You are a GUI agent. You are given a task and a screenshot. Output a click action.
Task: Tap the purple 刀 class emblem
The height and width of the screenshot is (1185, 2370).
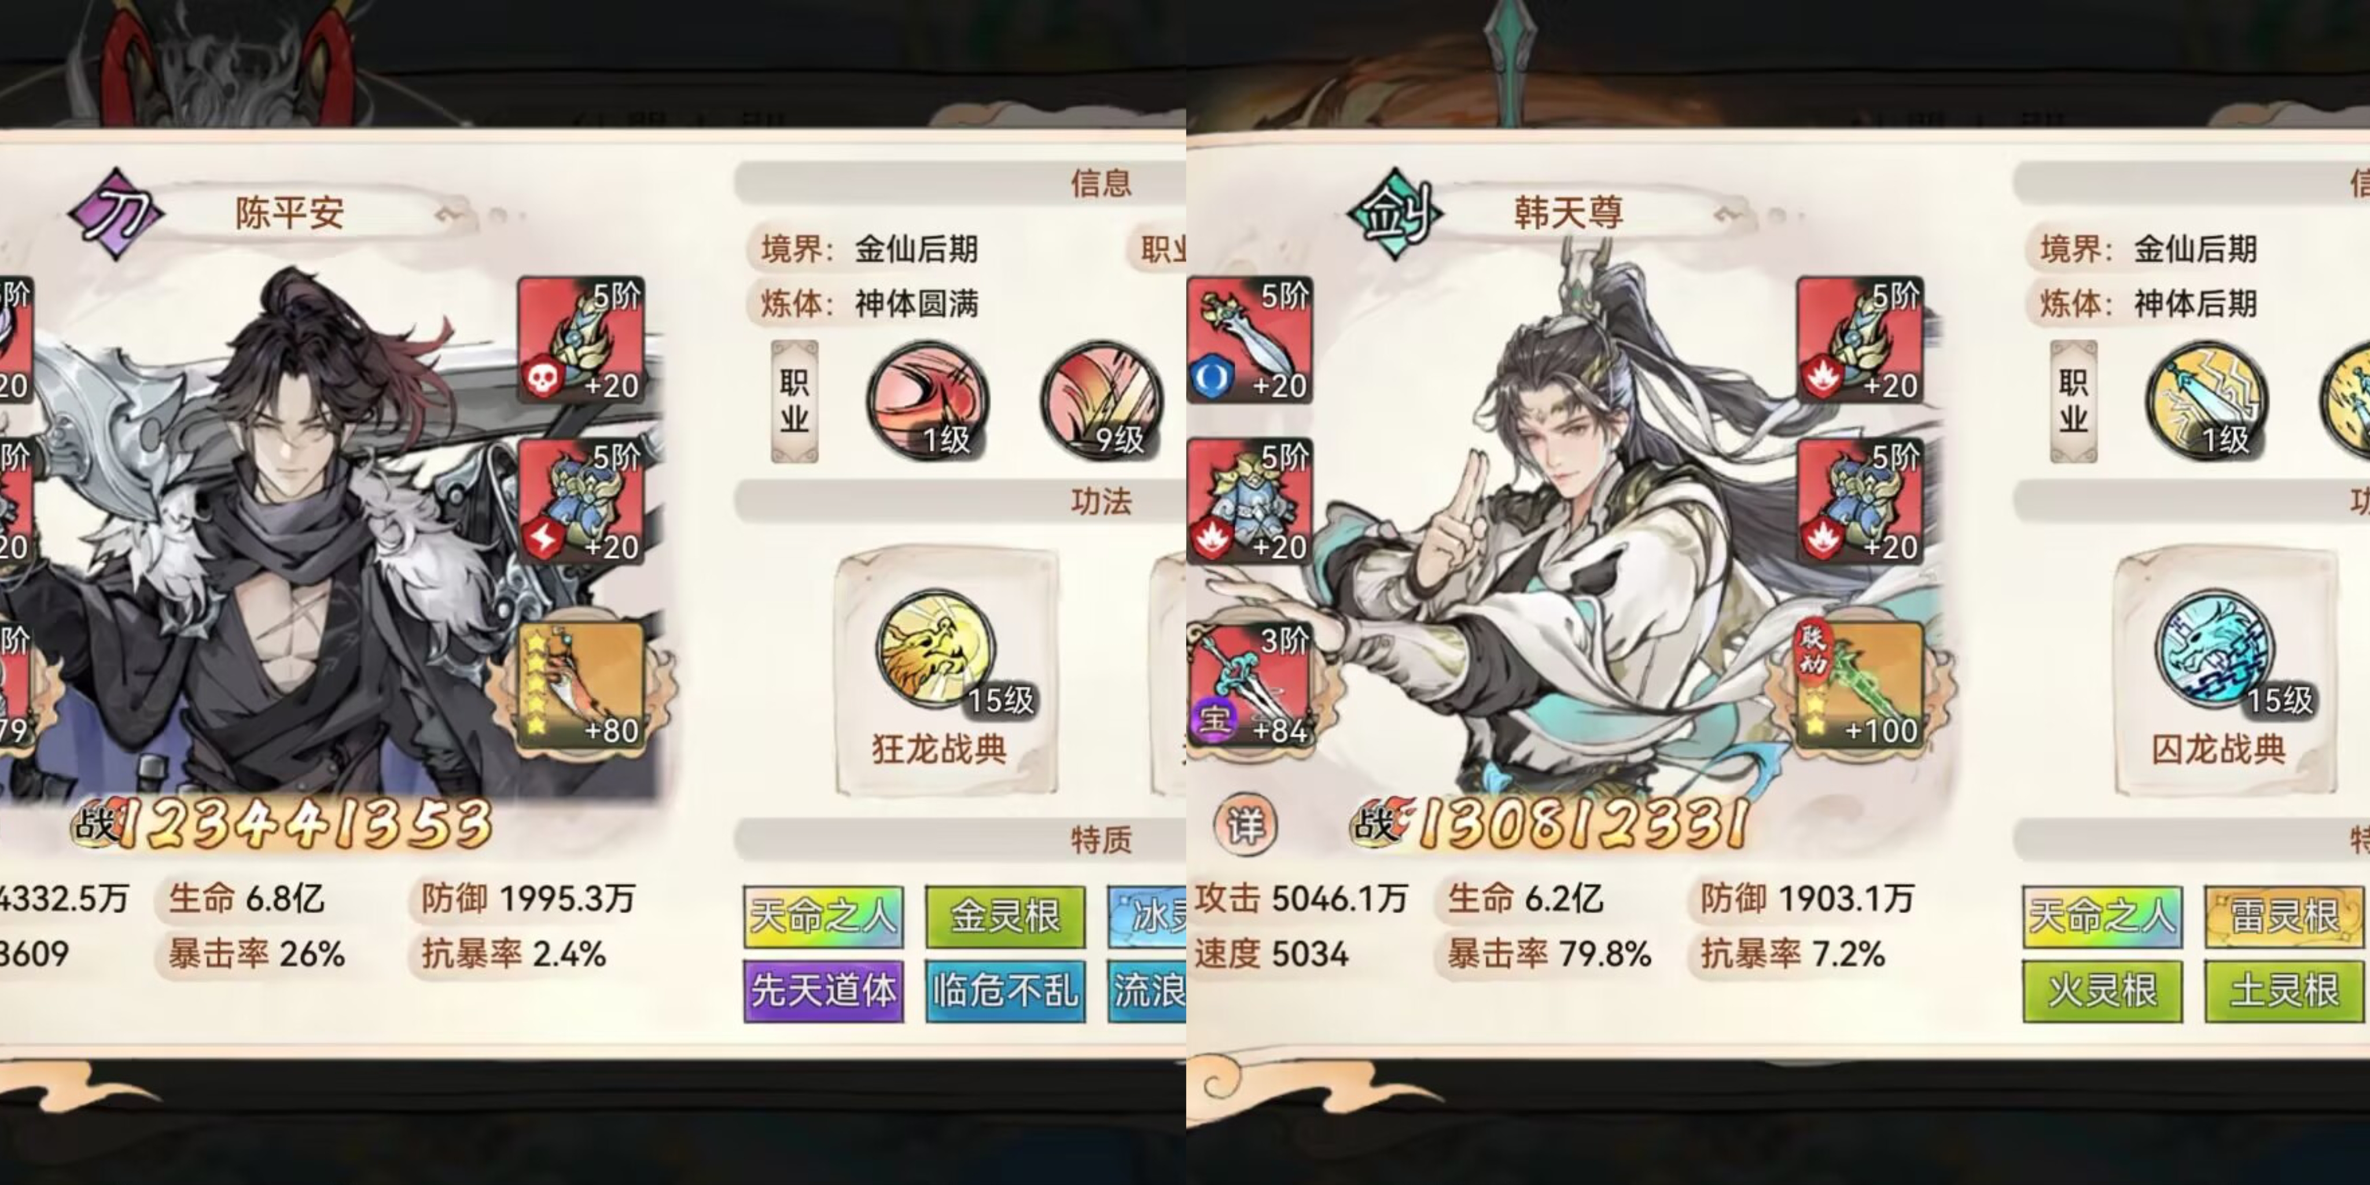tap(116, 214)
